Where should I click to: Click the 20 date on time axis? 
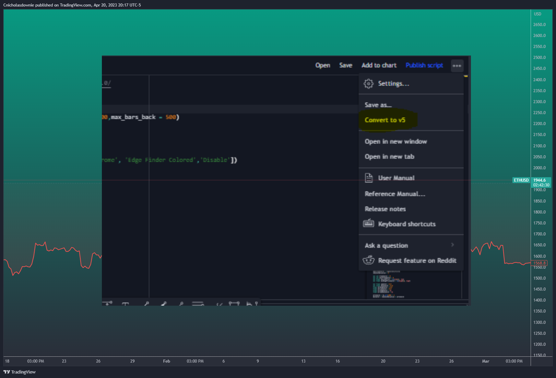pyautogui.click(x=383, y=361)
